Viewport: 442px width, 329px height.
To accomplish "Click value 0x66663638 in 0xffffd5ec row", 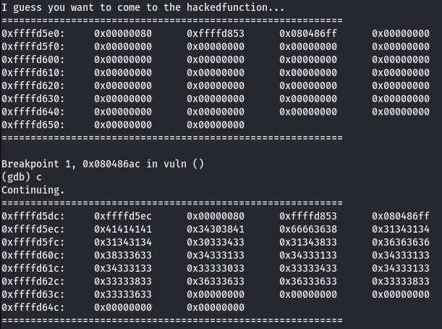I will [x=308, y=229].
